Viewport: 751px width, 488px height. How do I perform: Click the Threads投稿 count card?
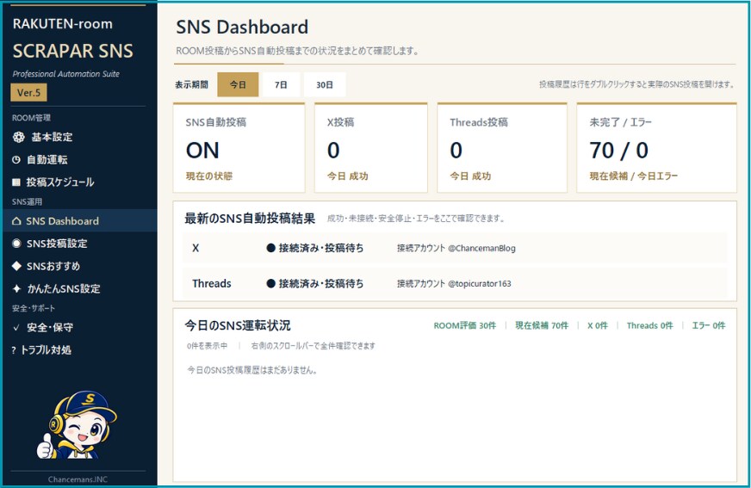(x=502, y=148)
